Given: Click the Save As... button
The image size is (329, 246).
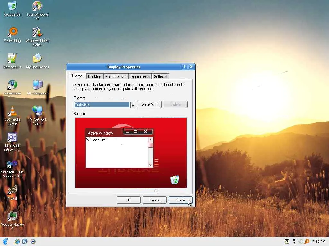Looking at the screenshot, I should 149,104.
